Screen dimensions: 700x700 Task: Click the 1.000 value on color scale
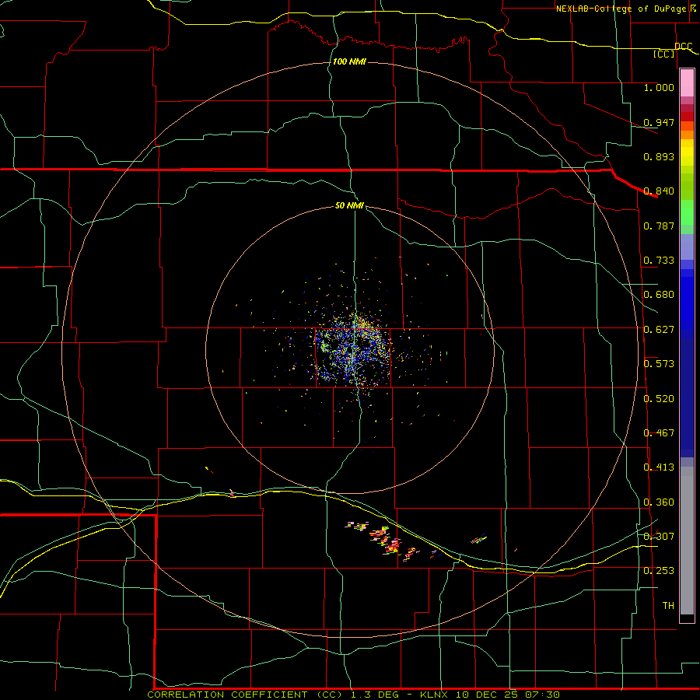[659, 87]
